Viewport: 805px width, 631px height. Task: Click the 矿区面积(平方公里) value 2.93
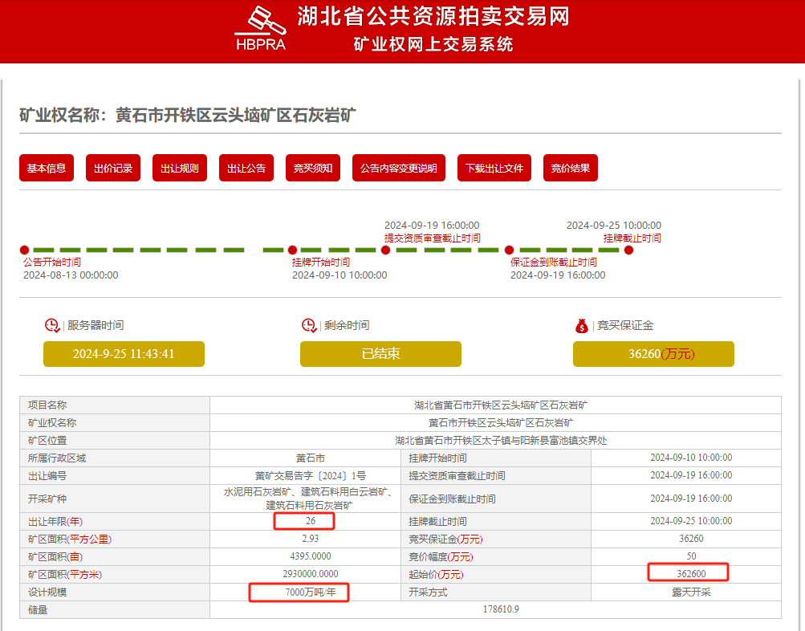[x=310, y=539]
